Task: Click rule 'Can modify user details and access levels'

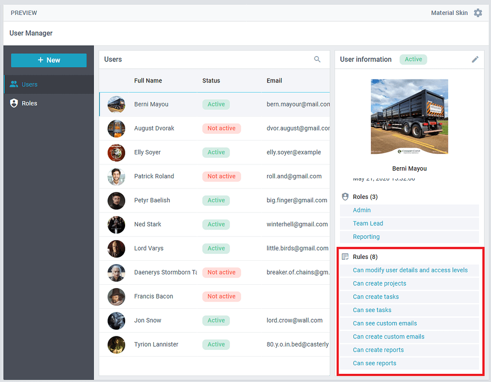Action: tap(409, 270)
